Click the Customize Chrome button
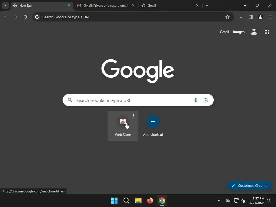This screenshot has width=276, height=207. 249,185
